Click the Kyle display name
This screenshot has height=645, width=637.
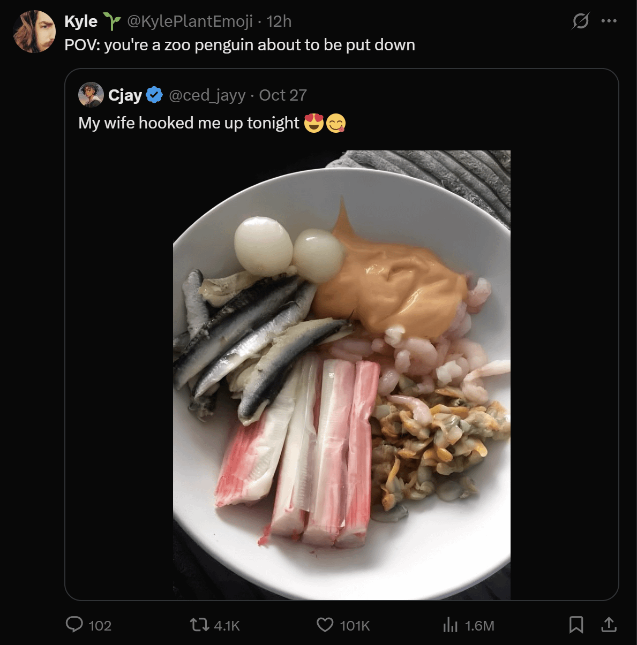pos(81,21)
